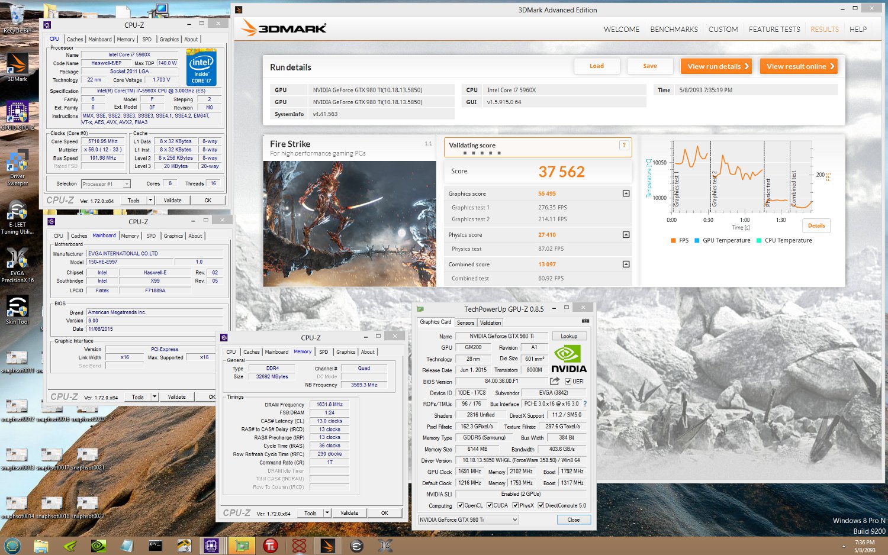Screen dimensions: 888x555
Task: Collapse the Graphics score section
Action: (x=626, y=193)
